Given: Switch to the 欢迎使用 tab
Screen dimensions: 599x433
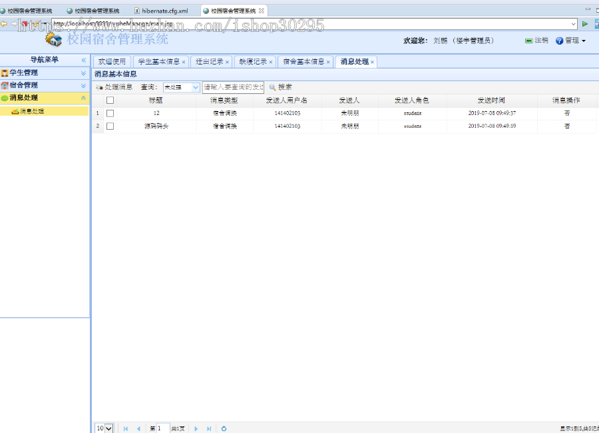Looking at the screenshot, I should pos(112,61).
